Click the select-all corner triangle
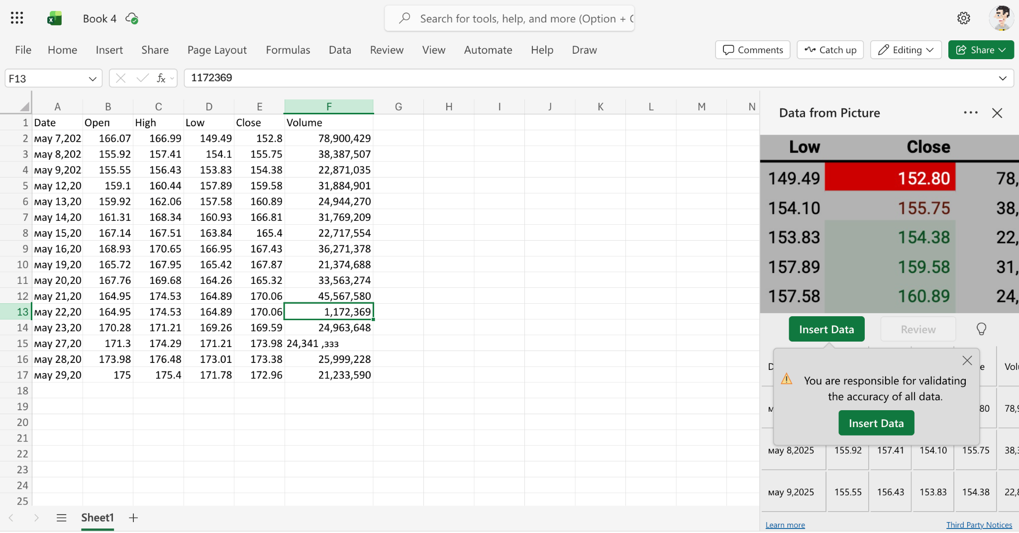This screenshot has width=1019, height=533. coord(25,106)
